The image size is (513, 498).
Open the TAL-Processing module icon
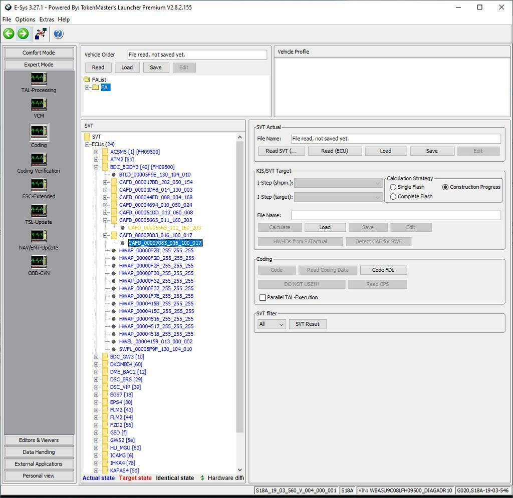click(39, 79)
